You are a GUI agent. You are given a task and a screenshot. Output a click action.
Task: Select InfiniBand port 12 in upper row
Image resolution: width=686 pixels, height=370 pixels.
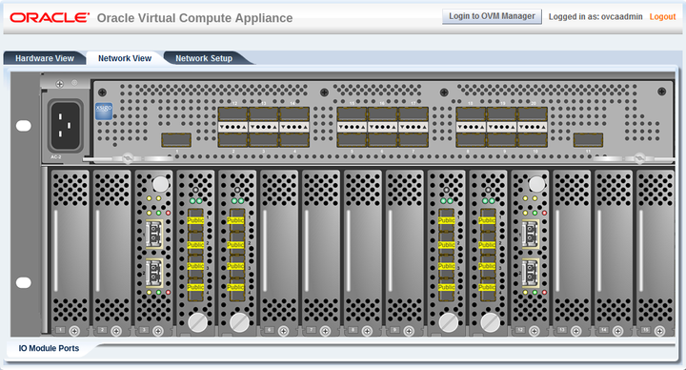(x=233, y=113)
